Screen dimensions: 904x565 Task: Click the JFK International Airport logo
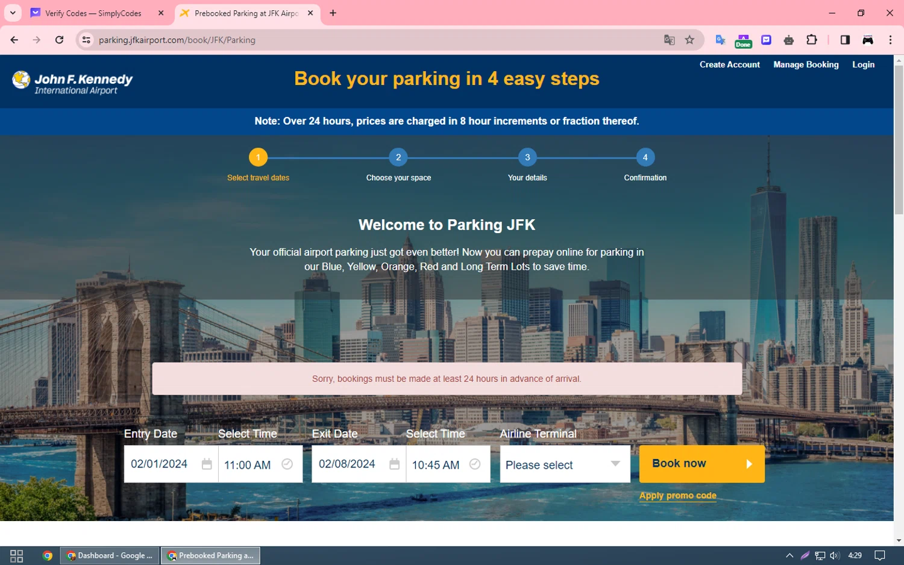point(72,83)
